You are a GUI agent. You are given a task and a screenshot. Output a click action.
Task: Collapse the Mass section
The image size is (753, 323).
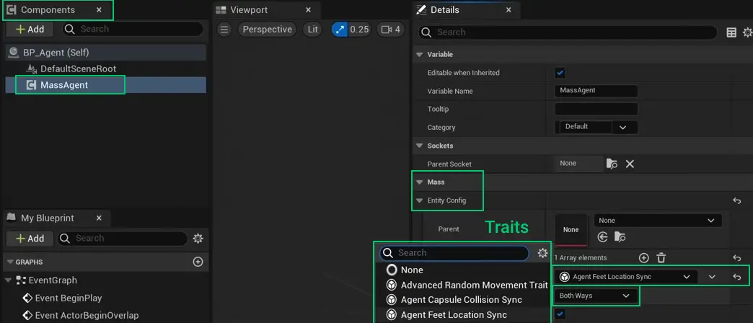pos(419,182)
